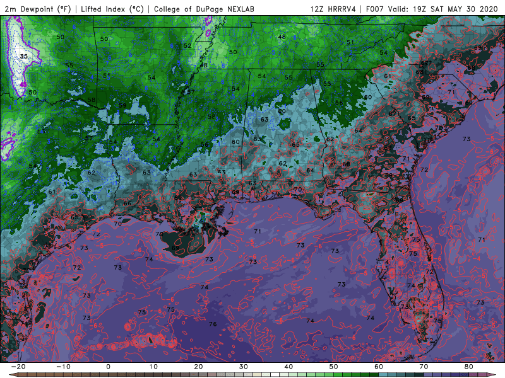
Task: Click the 67 dewpoint value on the map
Action: pos(392,113)
